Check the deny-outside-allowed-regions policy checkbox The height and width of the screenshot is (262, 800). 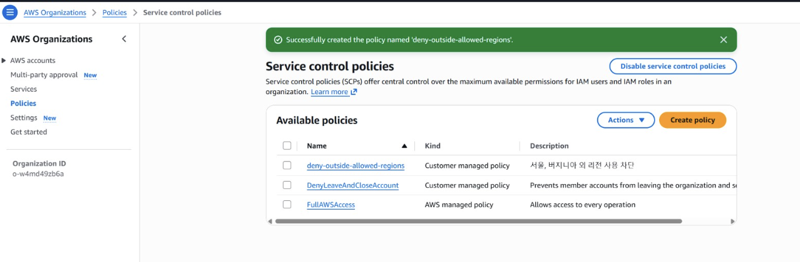pos(287,165)
